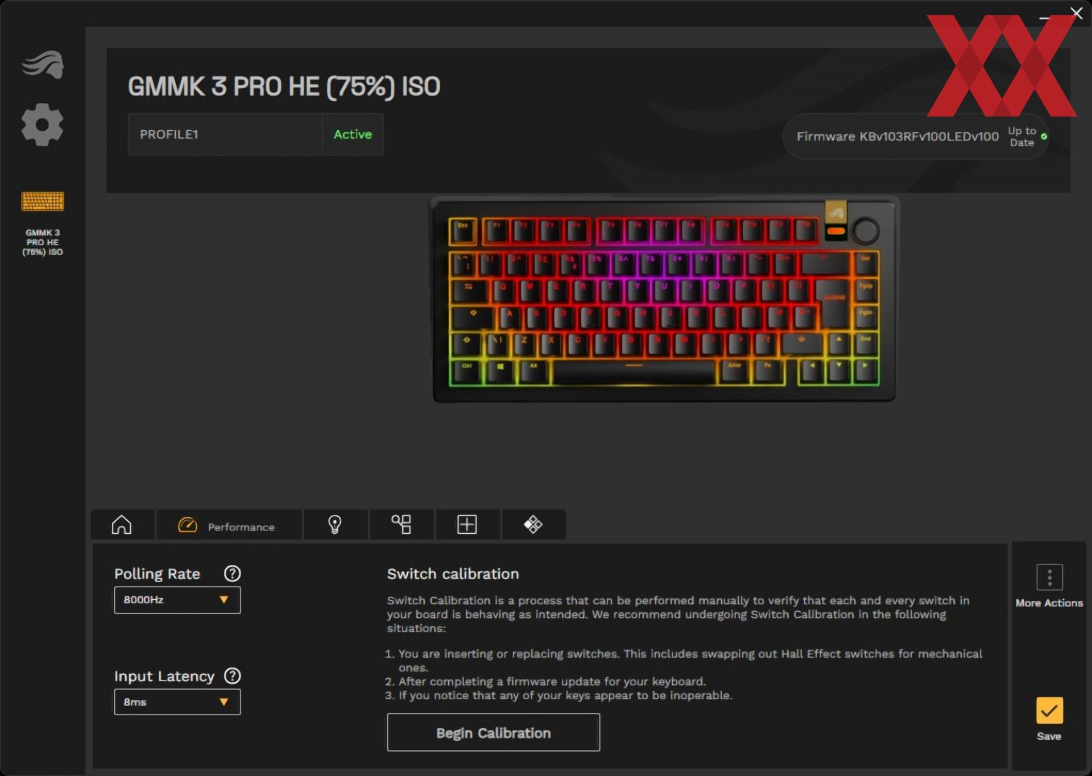Click the rotary knob on keyboard image

(x=866, y=231)
